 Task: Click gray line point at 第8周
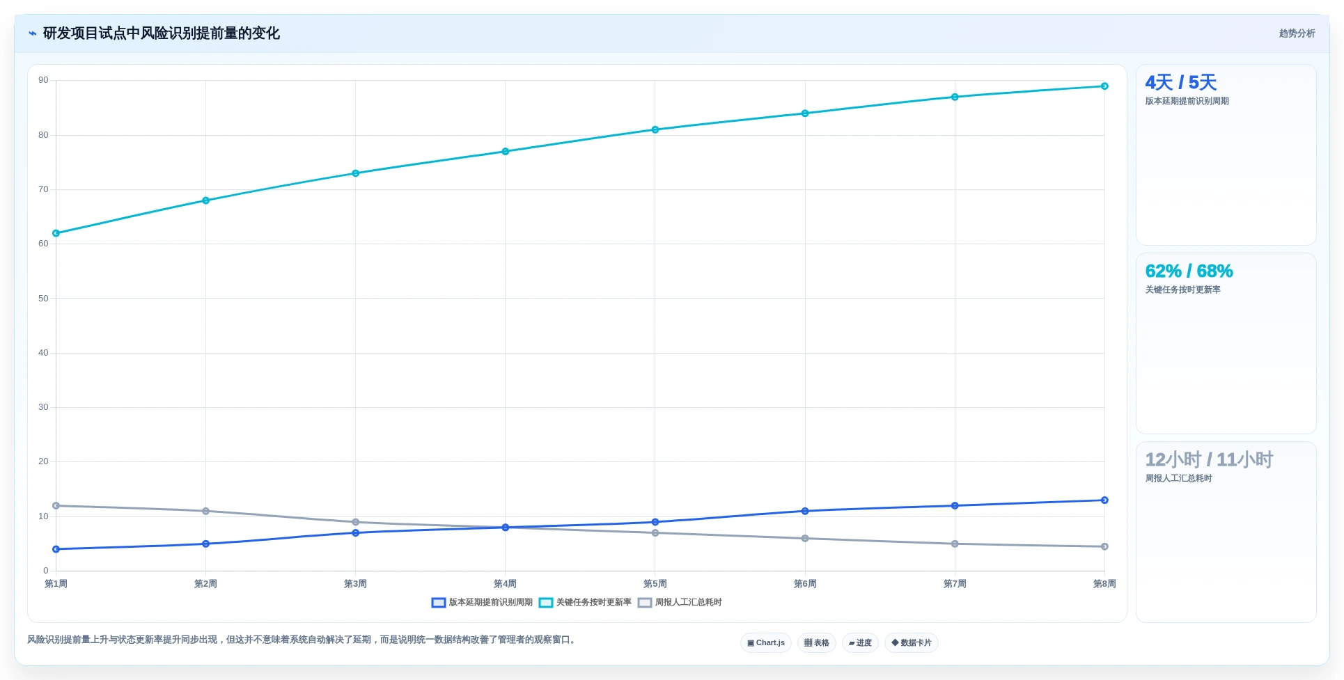[x=1104, y=546]
